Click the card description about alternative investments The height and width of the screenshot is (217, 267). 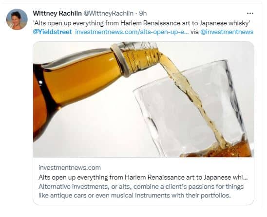click(x=141, y=191)
